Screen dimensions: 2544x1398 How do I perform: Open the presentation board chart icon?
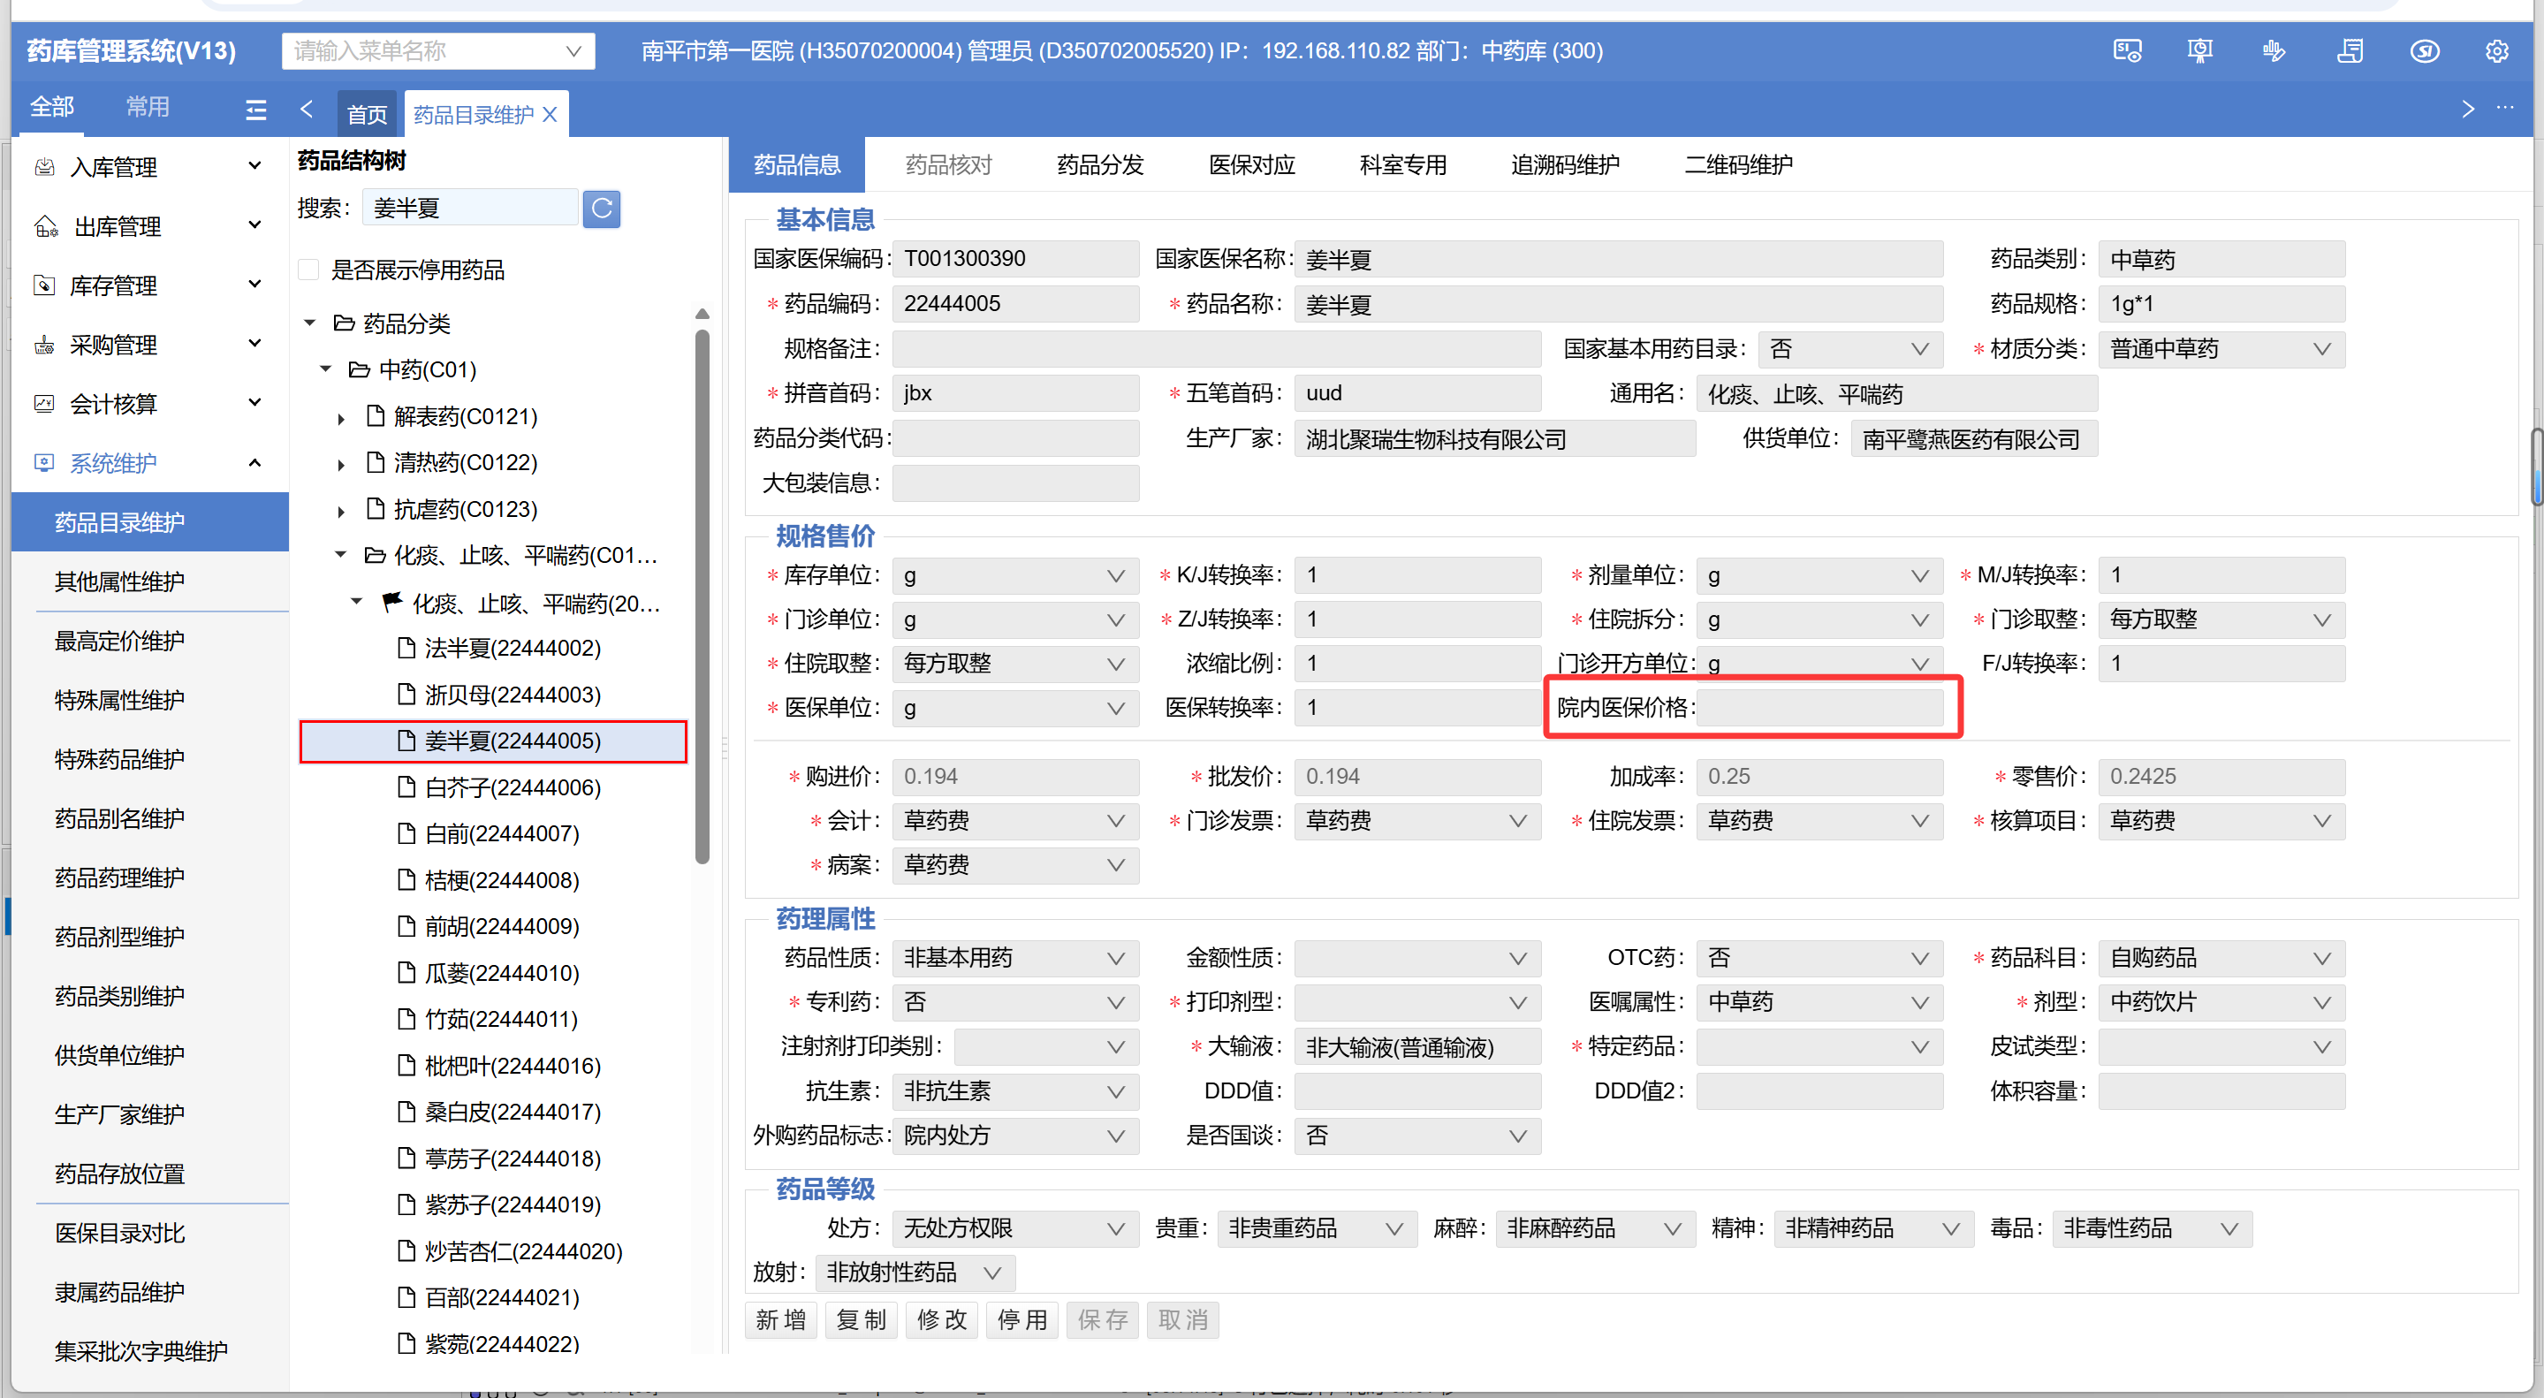click(x=2199, y=51)
